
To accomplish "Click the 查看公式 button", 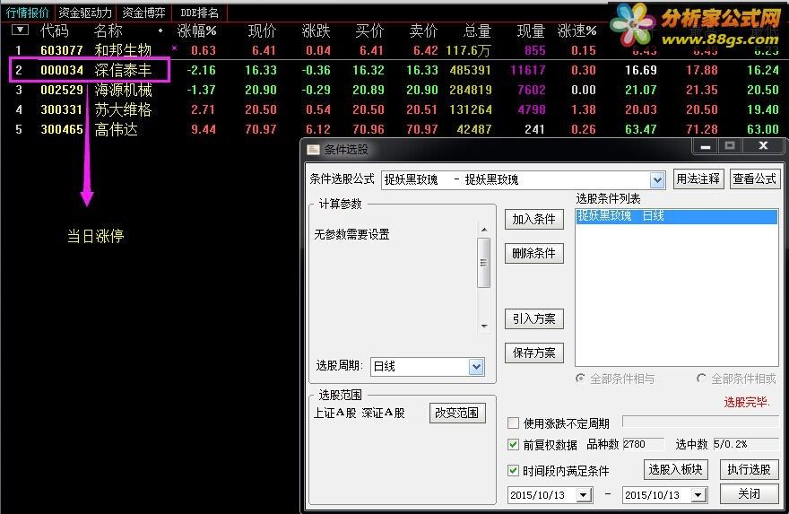I will tap(755, 179).
